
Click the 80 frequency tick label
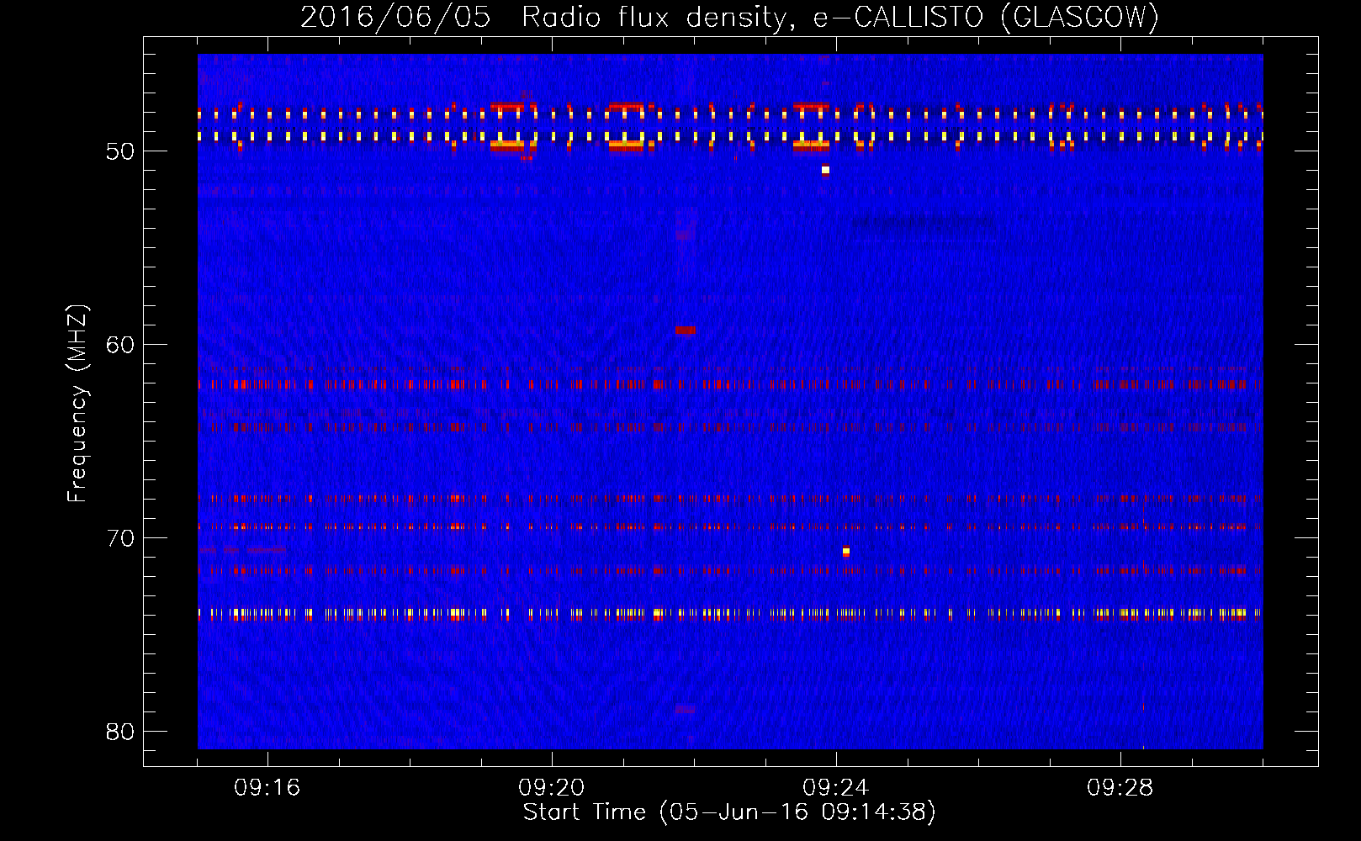point(120,732)
